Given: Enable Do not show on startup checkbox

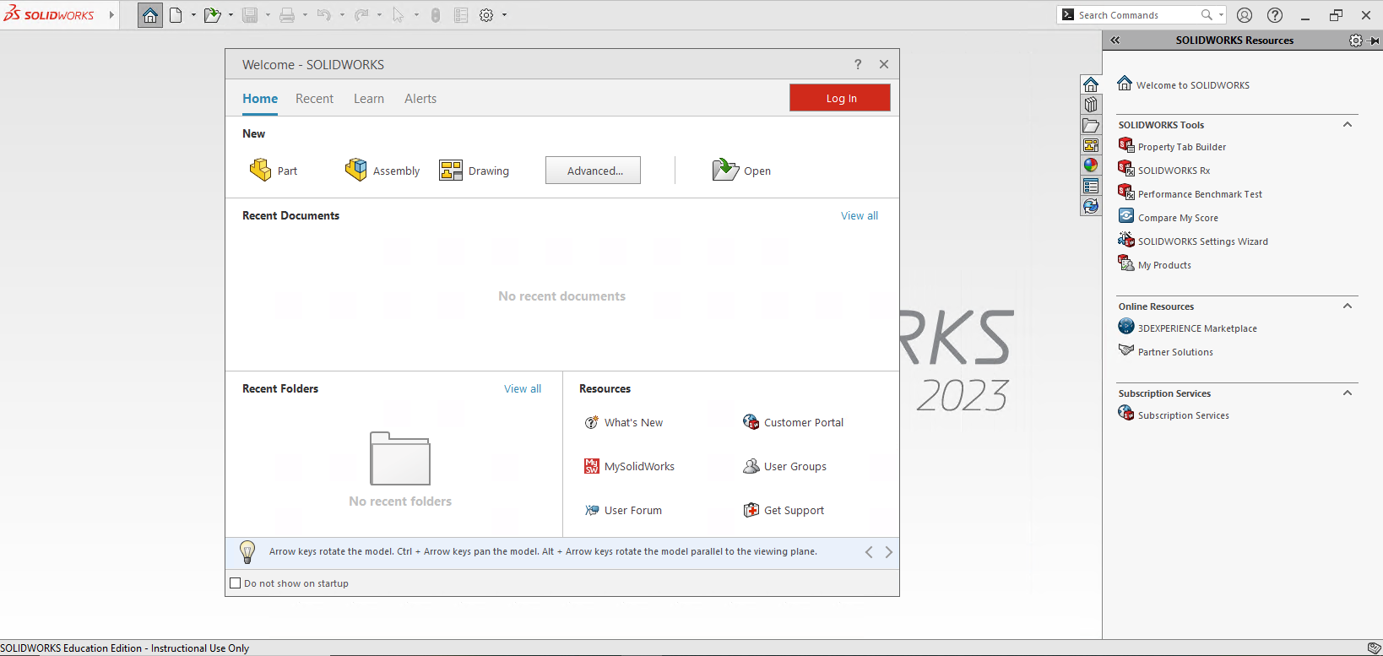Looking at the screenshot, I should [x=236, y=583].
